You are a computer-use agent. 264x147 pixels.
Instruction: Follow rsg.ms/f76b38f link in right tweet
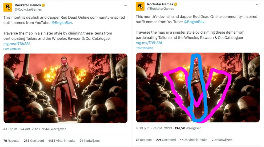pyautogui.click(x=149, y=43)
